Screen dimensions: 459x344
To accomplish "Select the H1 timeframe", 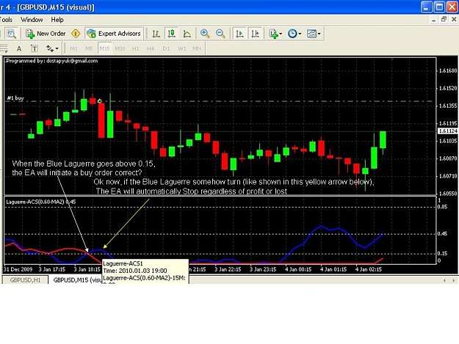I will click(135, 48).
